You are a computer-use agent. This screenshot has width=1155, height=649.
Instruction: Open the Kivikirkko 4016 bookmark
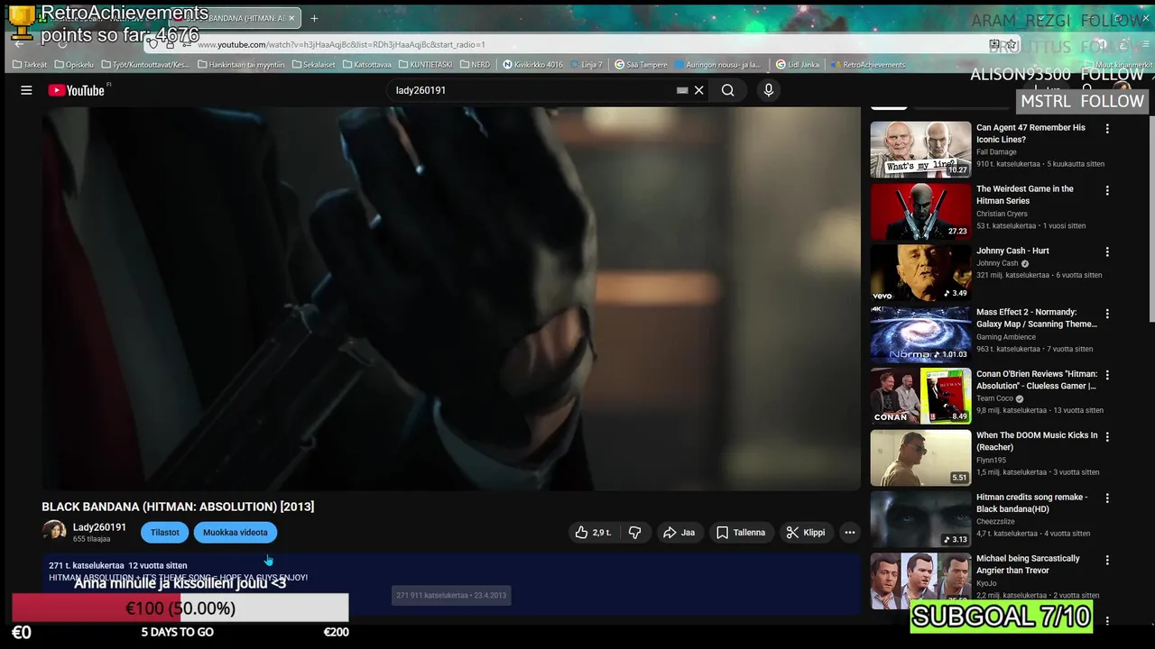533,65
